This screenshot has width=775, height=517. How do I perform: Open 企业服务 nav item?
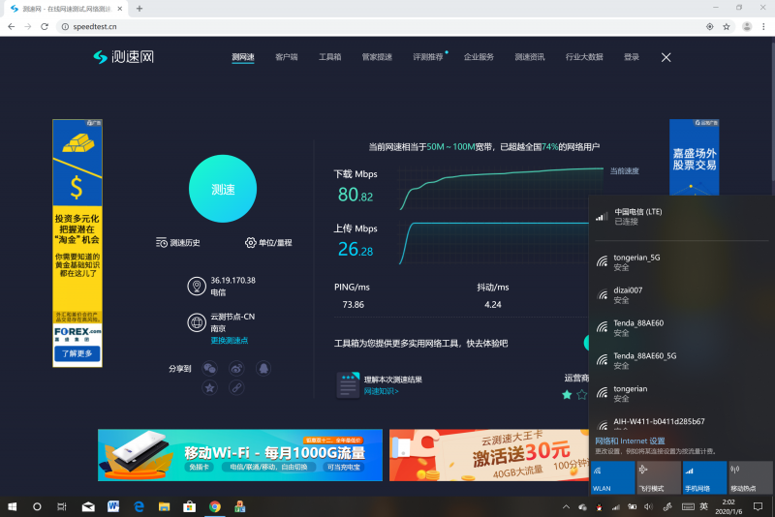click(x=479, y=57)
